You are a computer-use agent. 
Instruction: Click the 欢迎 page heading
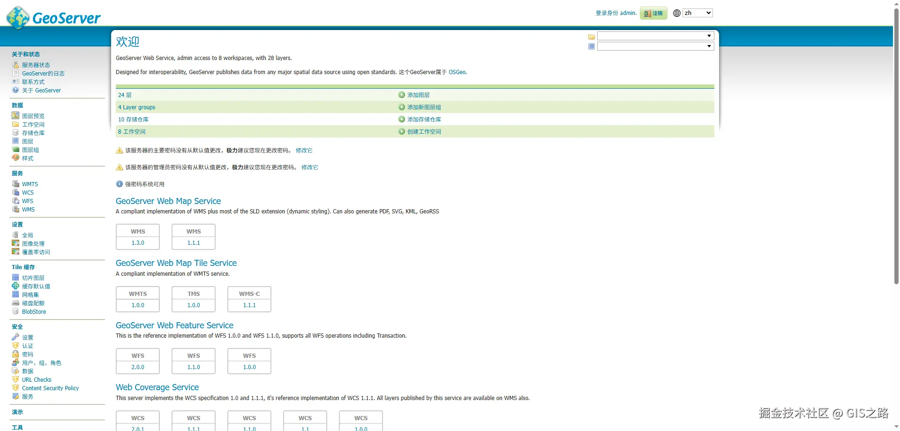tap(127, 41)
